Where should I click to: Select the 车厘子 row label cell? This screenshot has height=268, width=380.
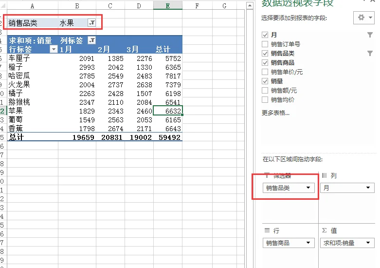[x=33, y=58]
